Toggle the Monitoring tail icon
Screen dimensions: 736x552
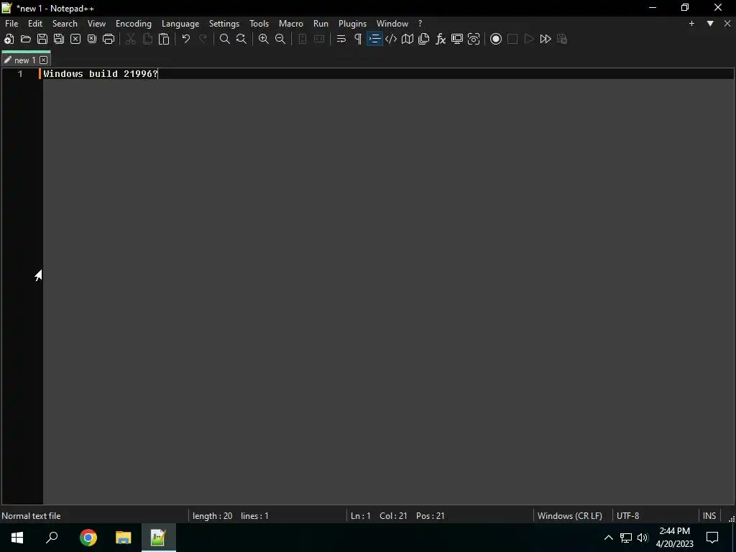(x=474, y=39)
